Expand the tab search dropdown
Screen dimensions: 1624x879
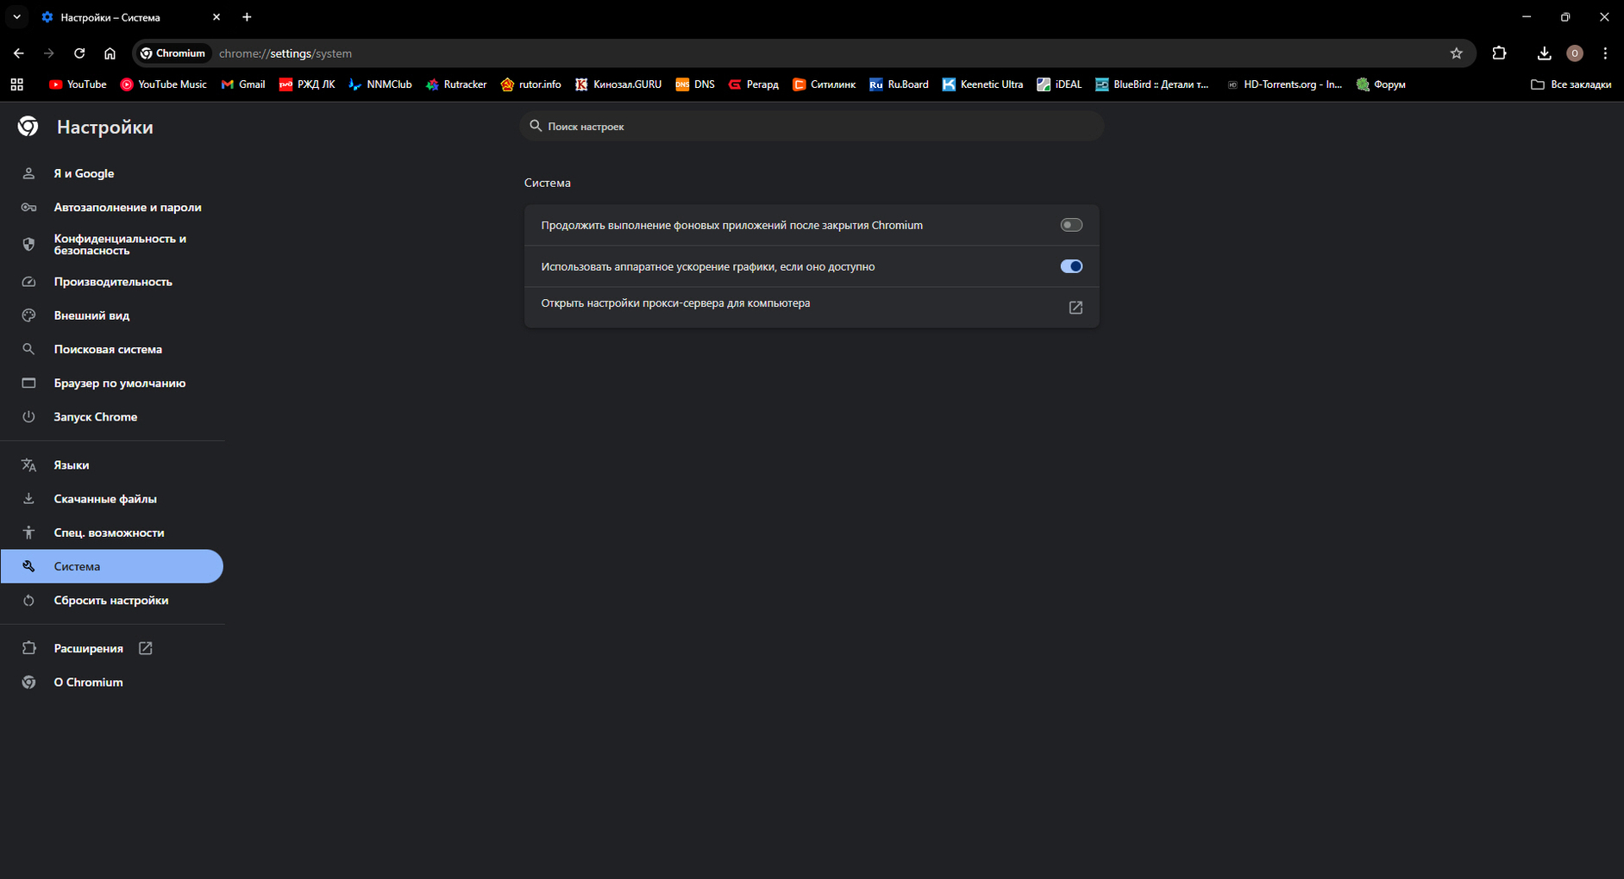pos(16,17)
